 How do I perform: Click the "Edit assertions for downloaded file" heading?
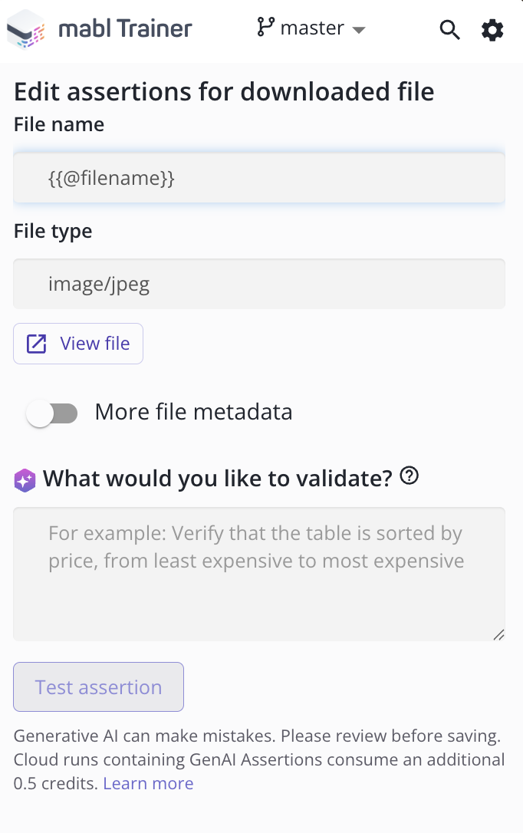tap(224, 92)
